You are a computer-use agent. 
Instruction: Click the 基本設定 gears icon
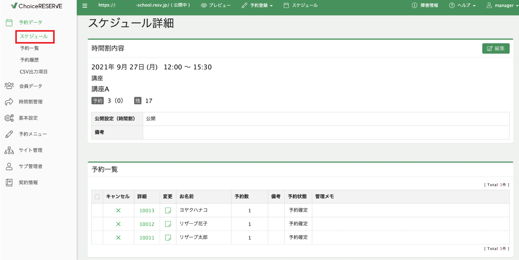pos(9,118)
